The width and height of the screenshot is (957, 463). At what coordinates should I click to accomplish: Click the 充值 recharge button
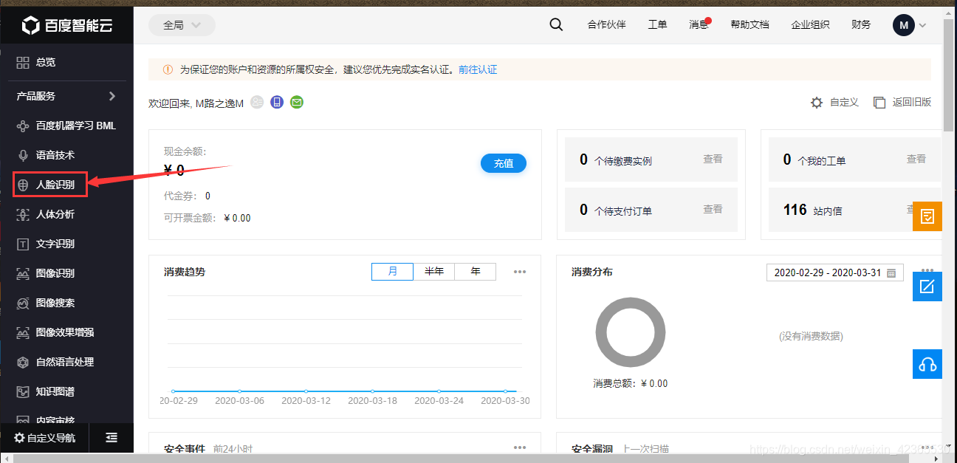tap(504, 163)
